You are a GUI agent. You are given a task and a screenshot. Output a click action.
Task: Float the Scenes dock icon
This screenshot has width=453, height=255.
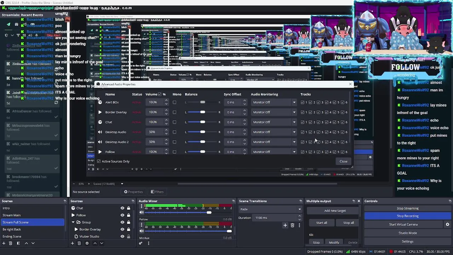[65, 201]
